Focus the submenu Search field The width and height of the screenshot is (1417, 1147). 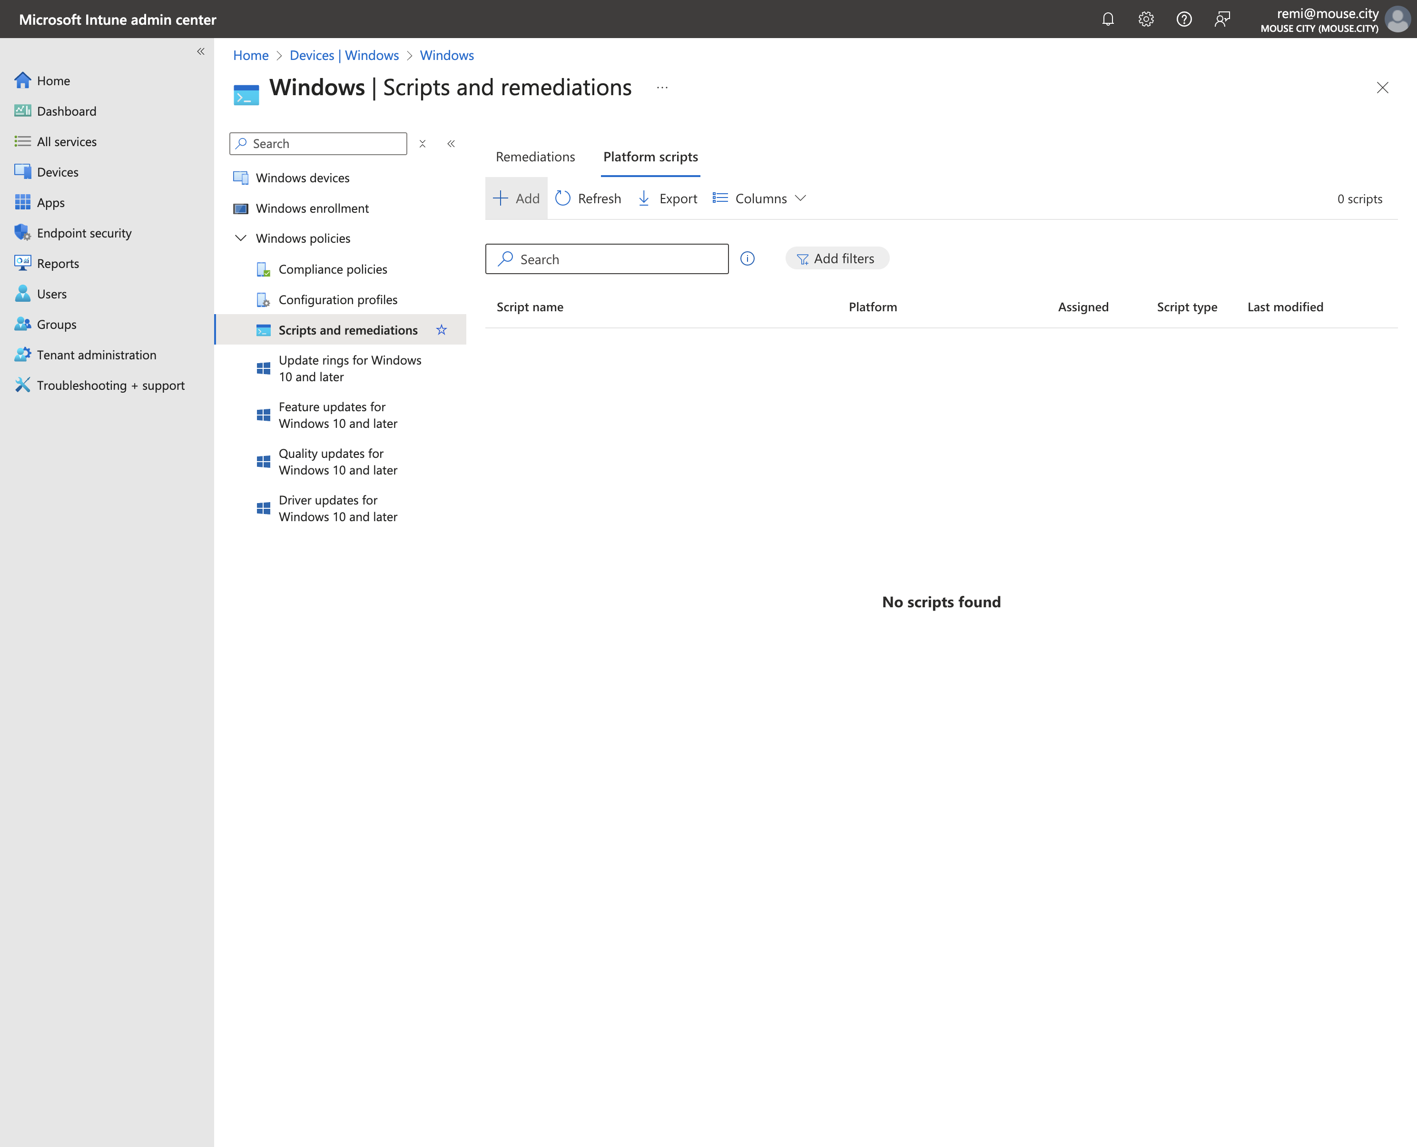coord(318,143)
